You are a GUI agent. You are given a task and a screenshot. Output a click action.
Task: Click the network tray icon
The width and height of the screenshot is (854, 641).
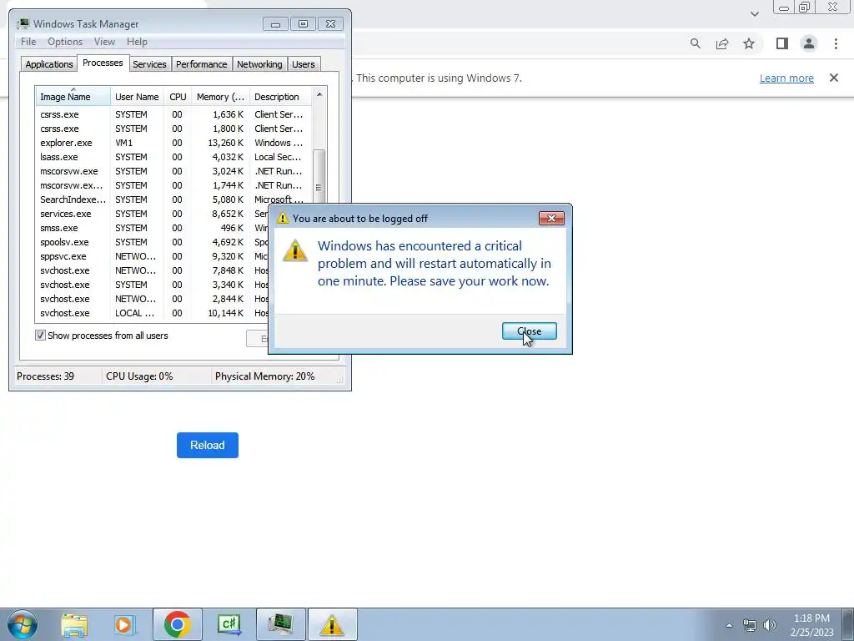[x=750, y=625]
